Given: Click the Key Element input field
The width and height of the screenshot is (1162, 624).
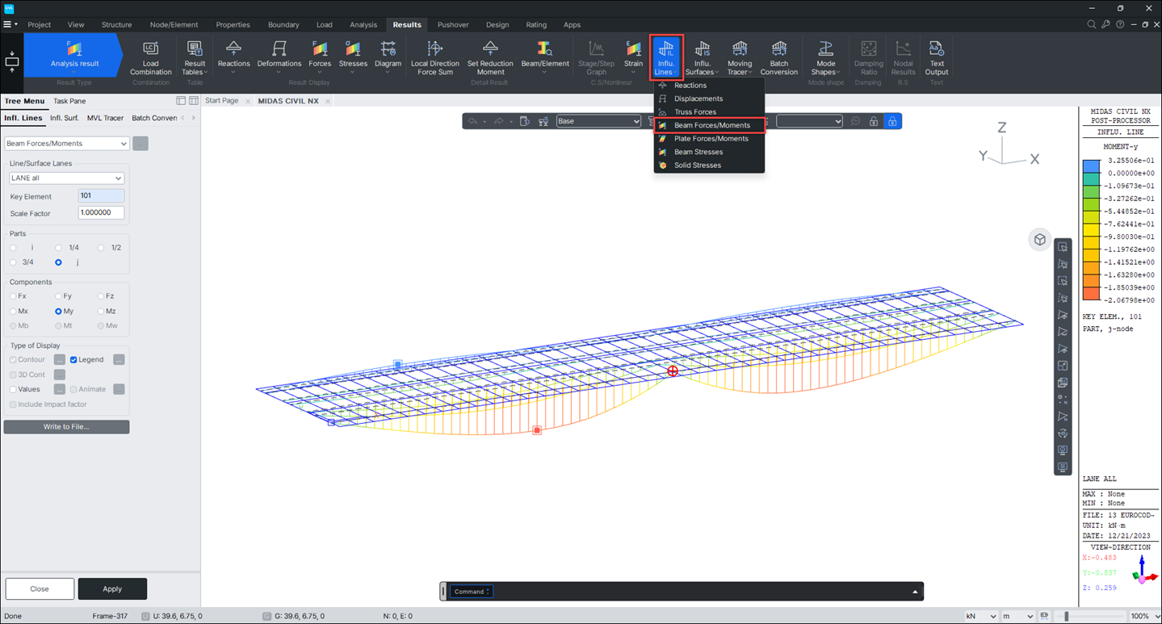Looking at the screenshot, I should [102, 196].
